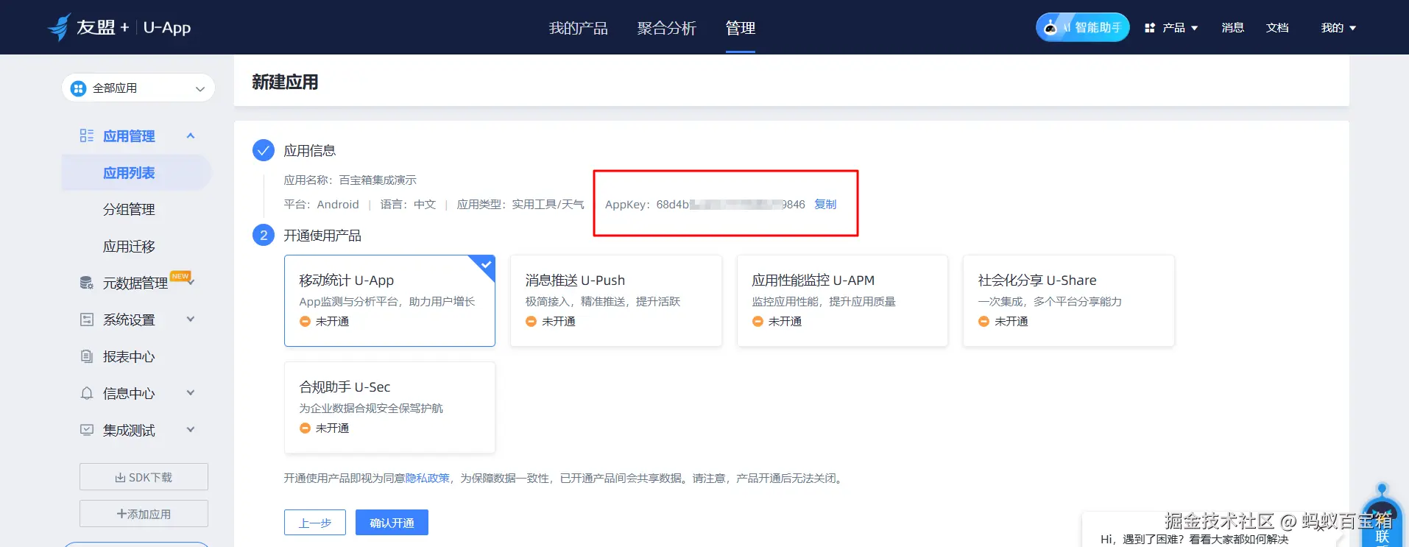Expand the 信息中心 chevron

click(191, 393)
